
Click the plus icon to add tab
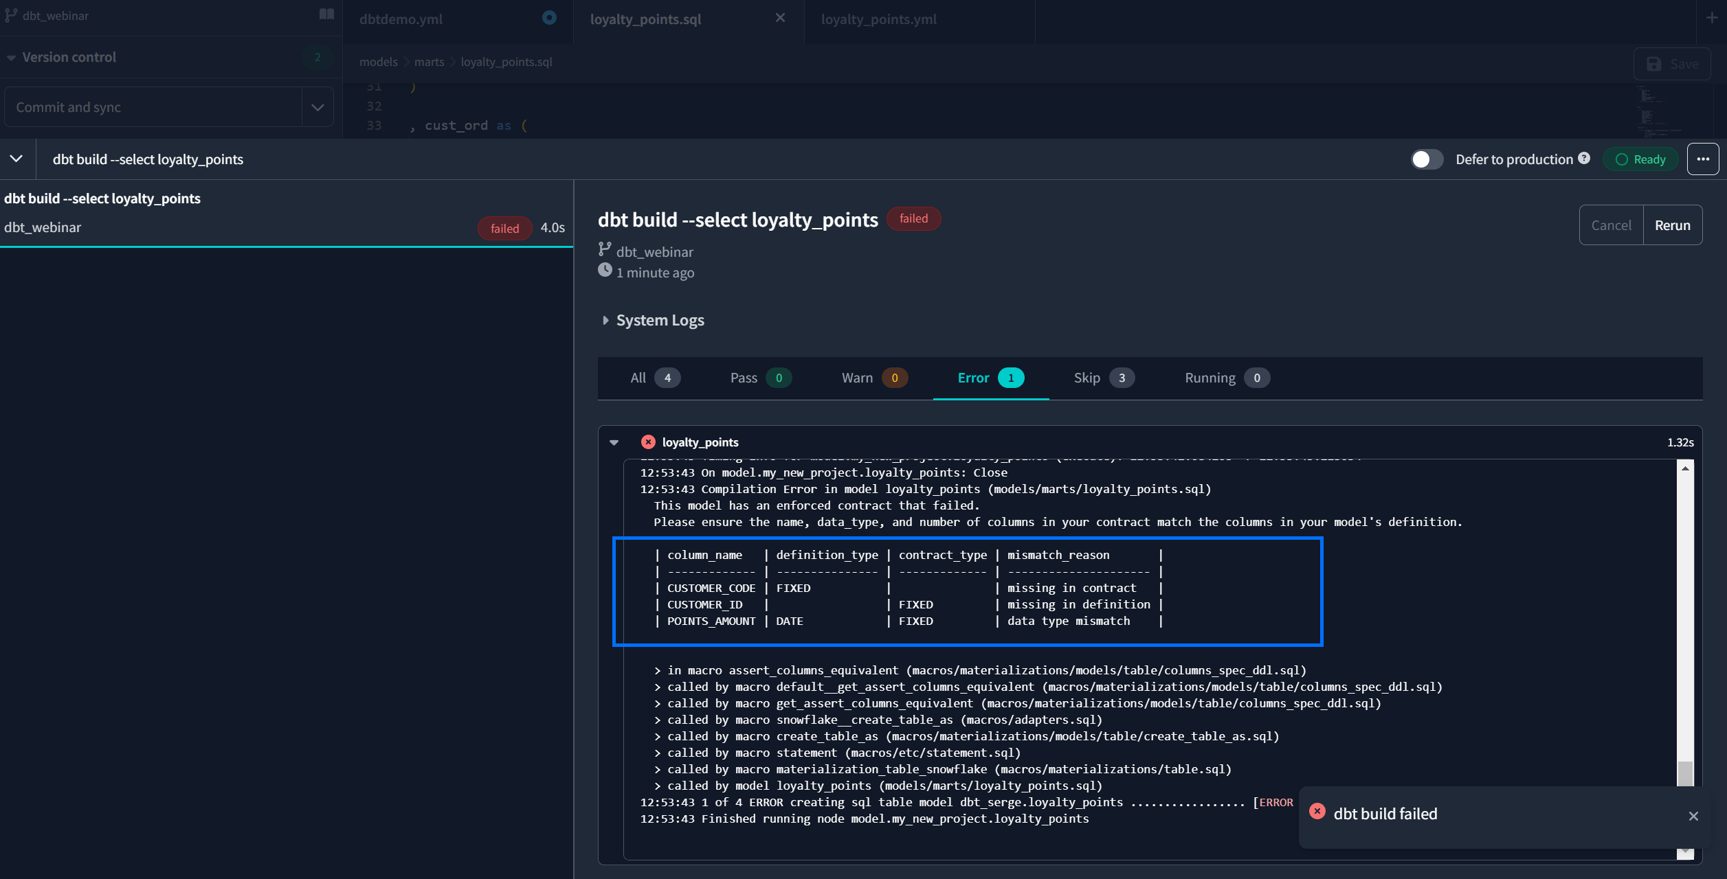click(x=1711, y=18)
